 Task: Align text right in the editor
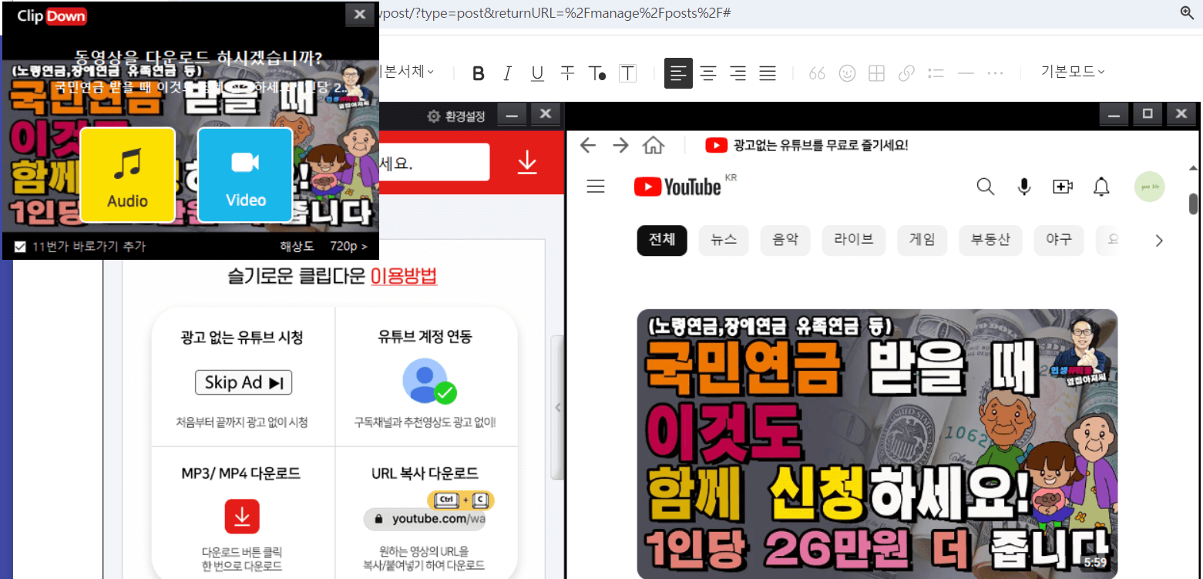[738, 73]
